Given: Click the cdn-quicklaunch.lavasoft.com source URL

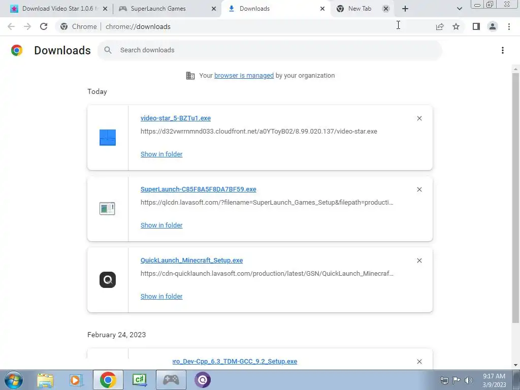Looking at the screenshot, I should 267,274.
